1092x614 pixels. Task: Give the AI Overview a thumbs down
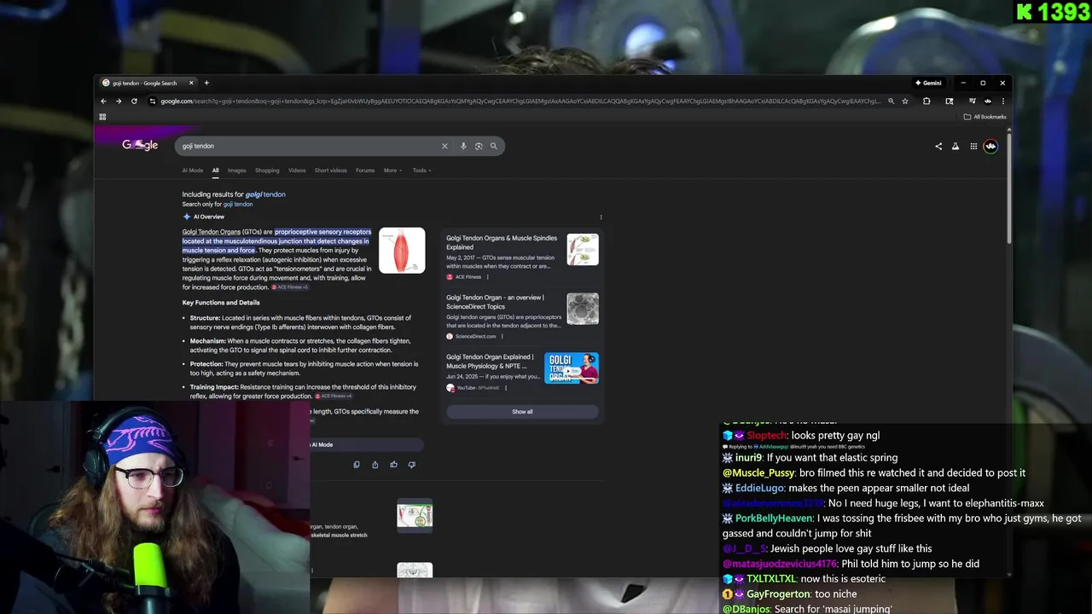coord(412,465)
